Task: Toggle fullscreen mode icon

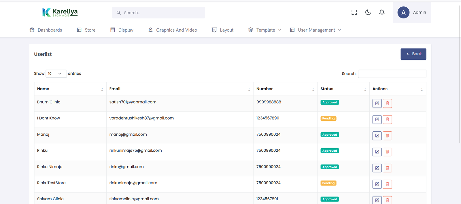Action: point(354,12)
